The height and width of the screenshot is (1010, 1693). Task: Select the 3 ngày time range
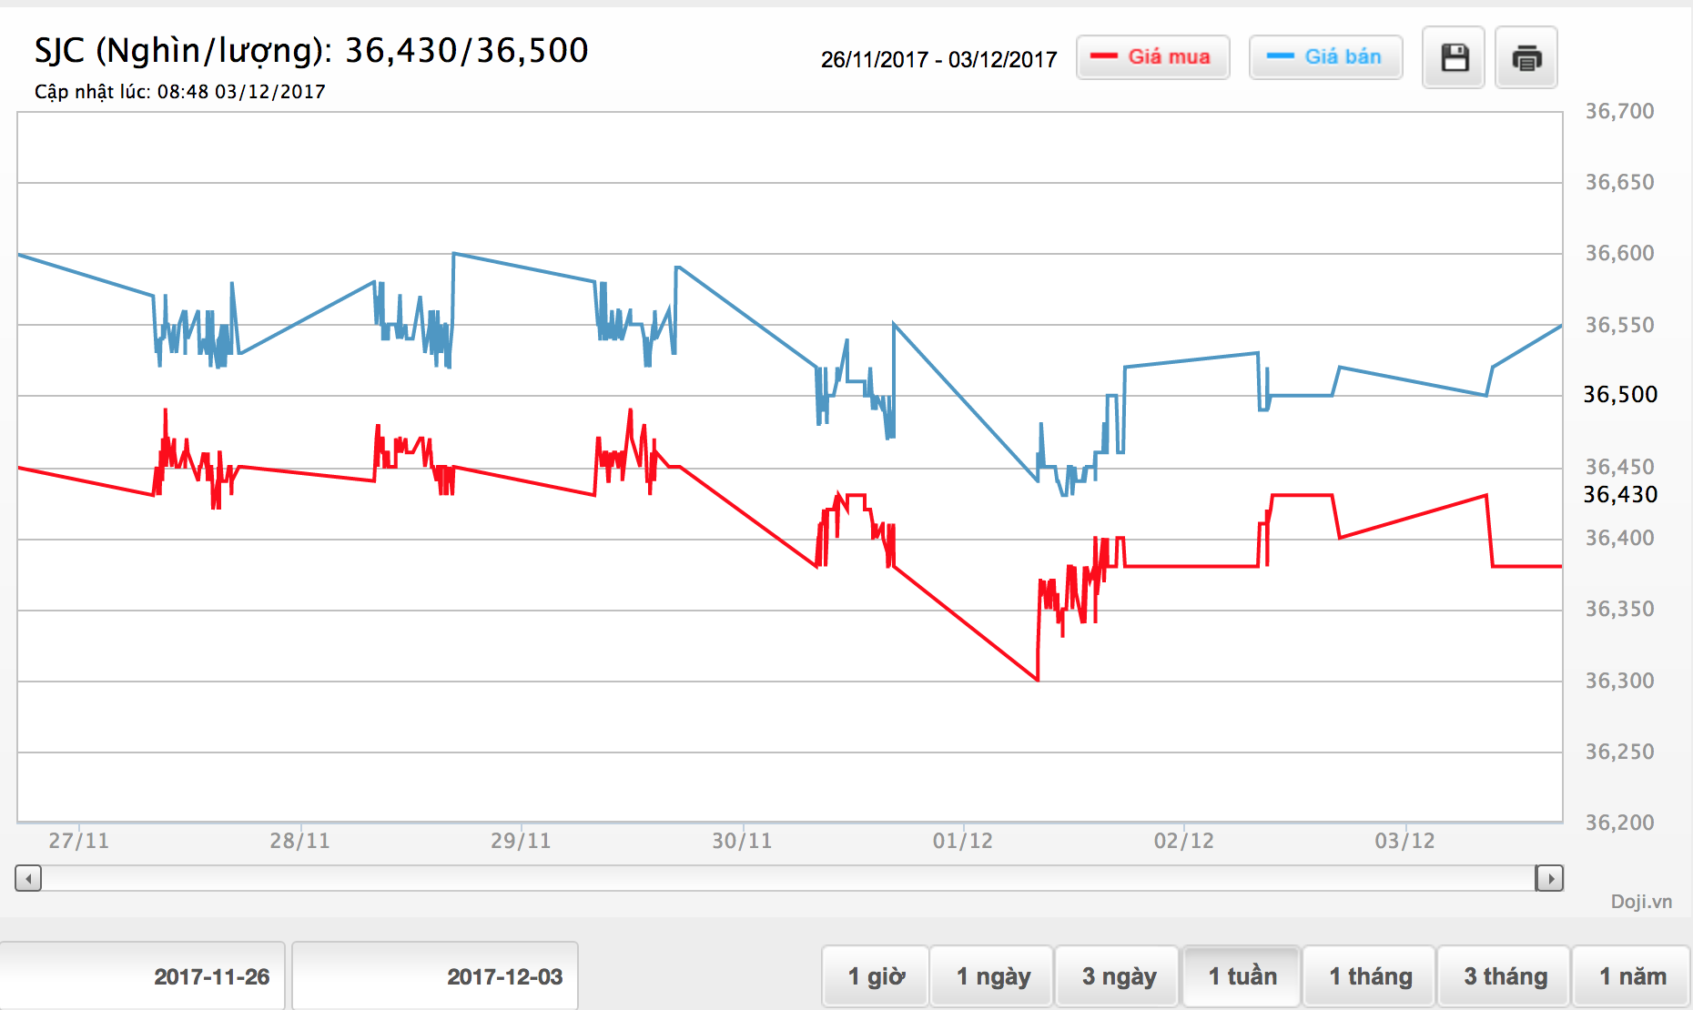pyautogui.click(x=1119, y=976)
